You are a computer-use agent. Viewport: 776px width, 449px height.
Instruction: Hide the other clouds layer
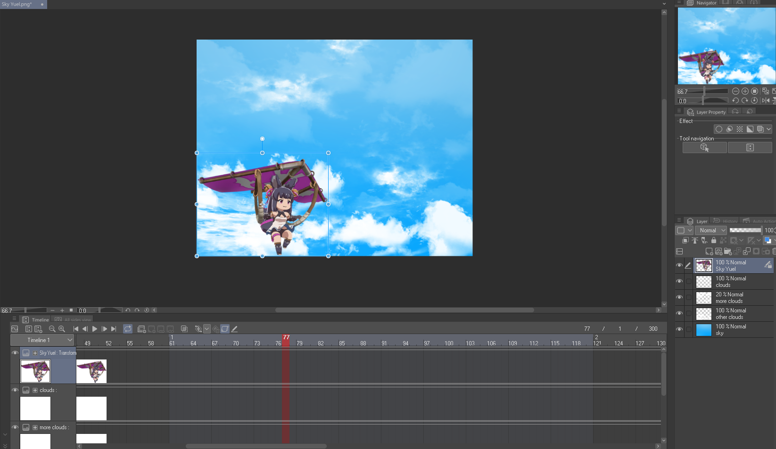[679, 313]
